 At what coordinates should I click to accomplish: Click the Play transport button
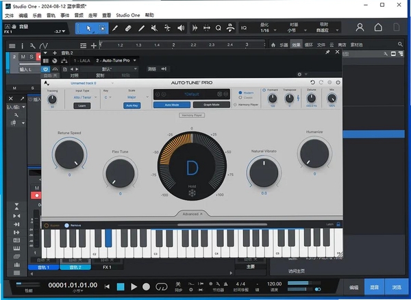134,286
